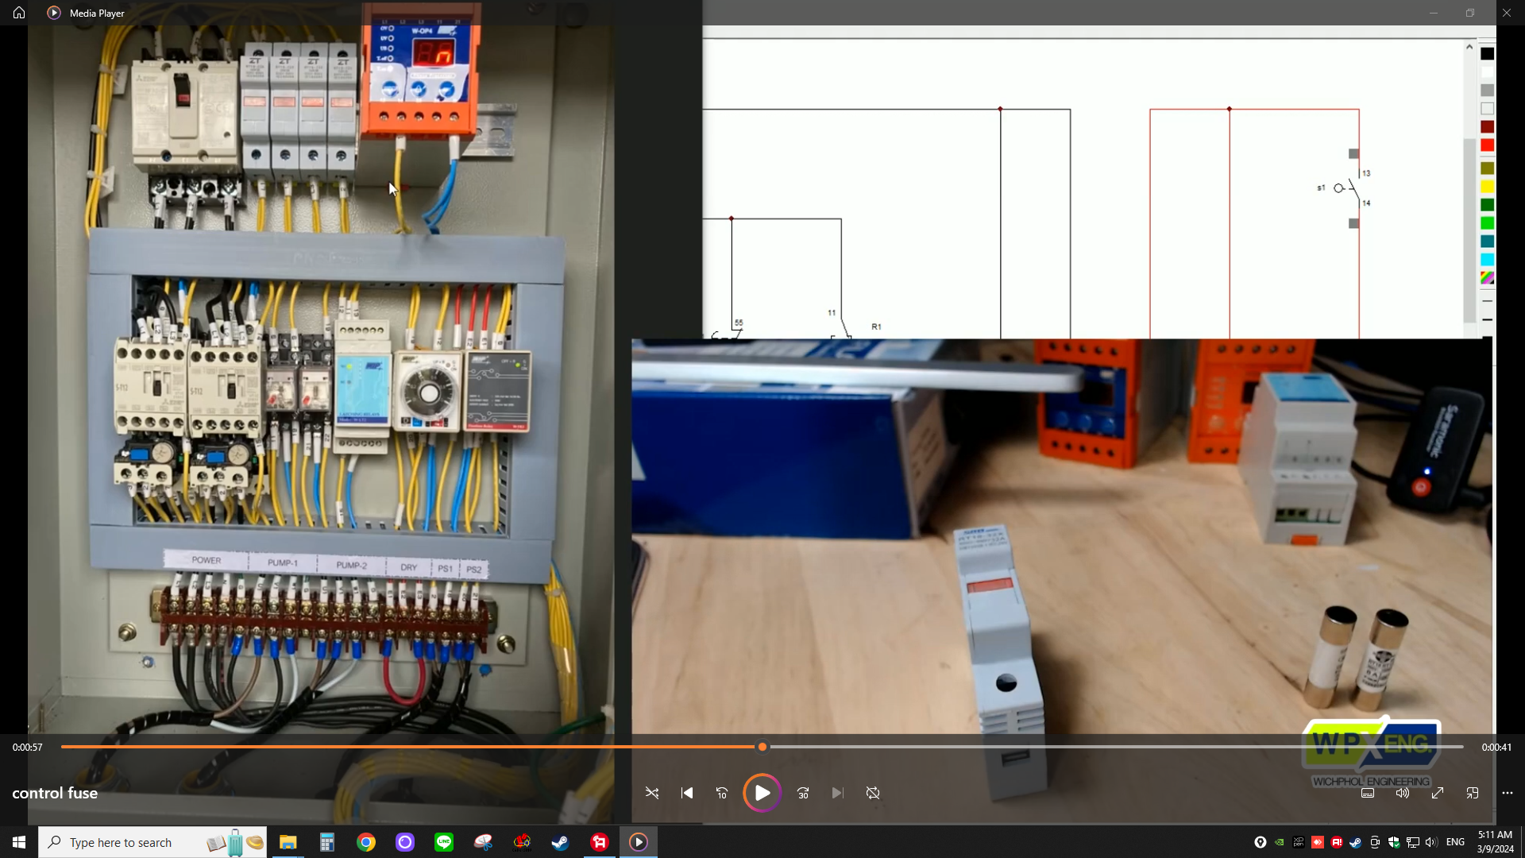1525x858 pixels.
Task: Click the playback seek bar thumb
Action: click(x=762, y=747)
